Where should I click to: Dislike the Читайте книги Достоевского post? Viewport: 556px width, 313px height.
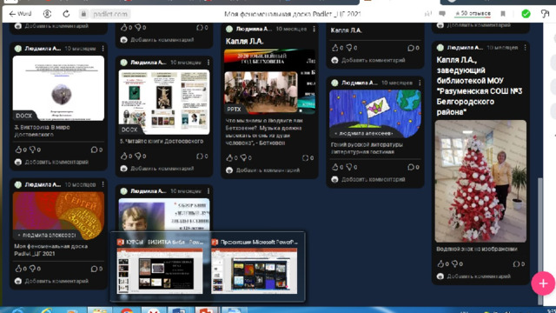(138, 156)
